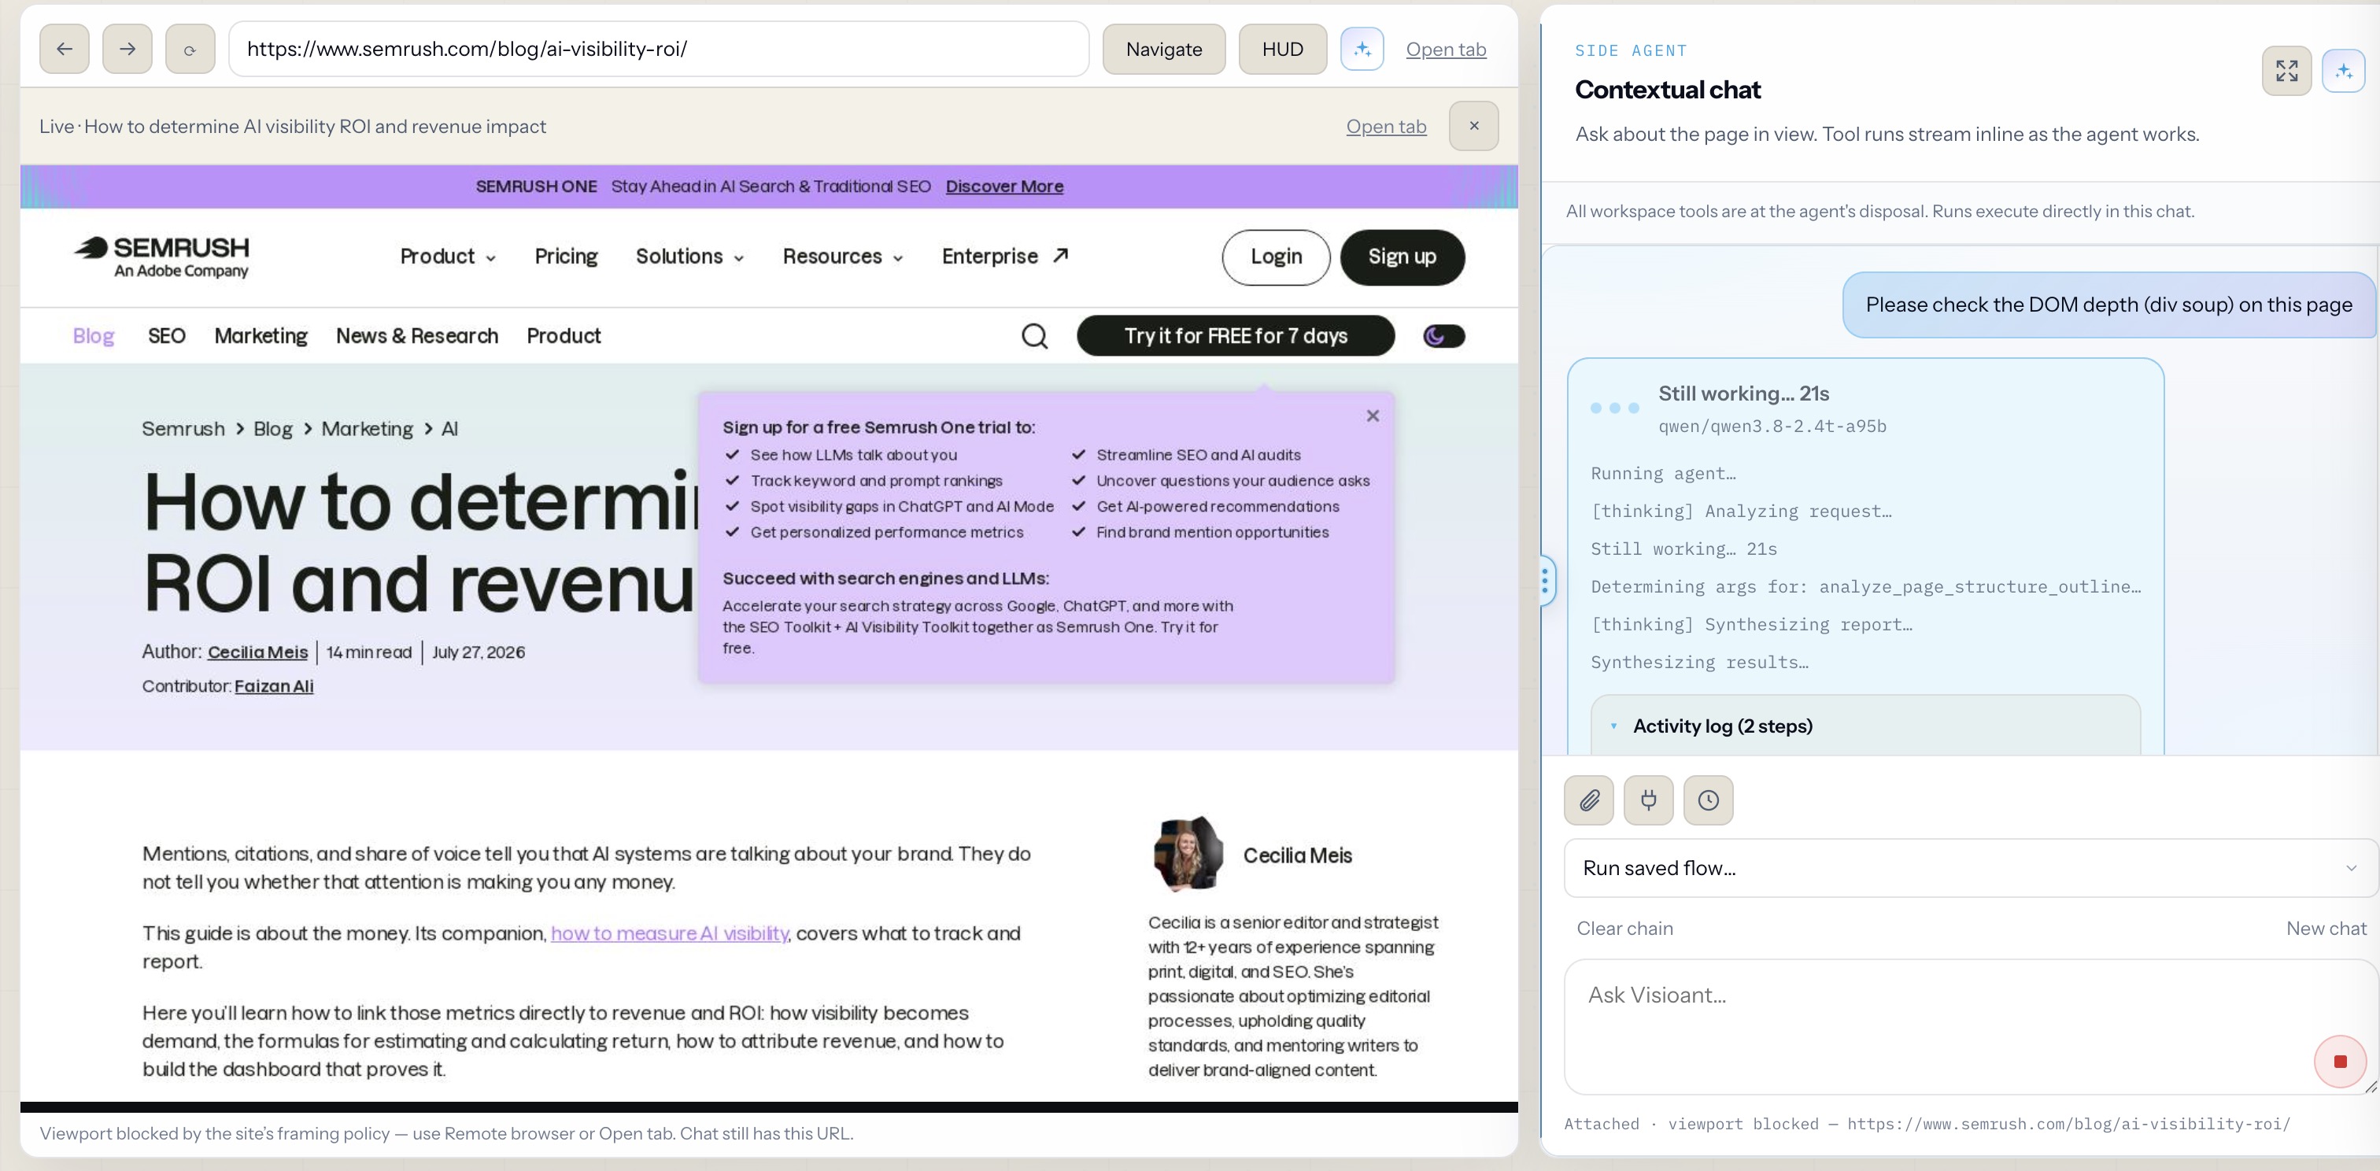Viewport: 2380px width, 1171px height.
Task: Open the Resources dropdown menu
Action: (x=843, y=257)
